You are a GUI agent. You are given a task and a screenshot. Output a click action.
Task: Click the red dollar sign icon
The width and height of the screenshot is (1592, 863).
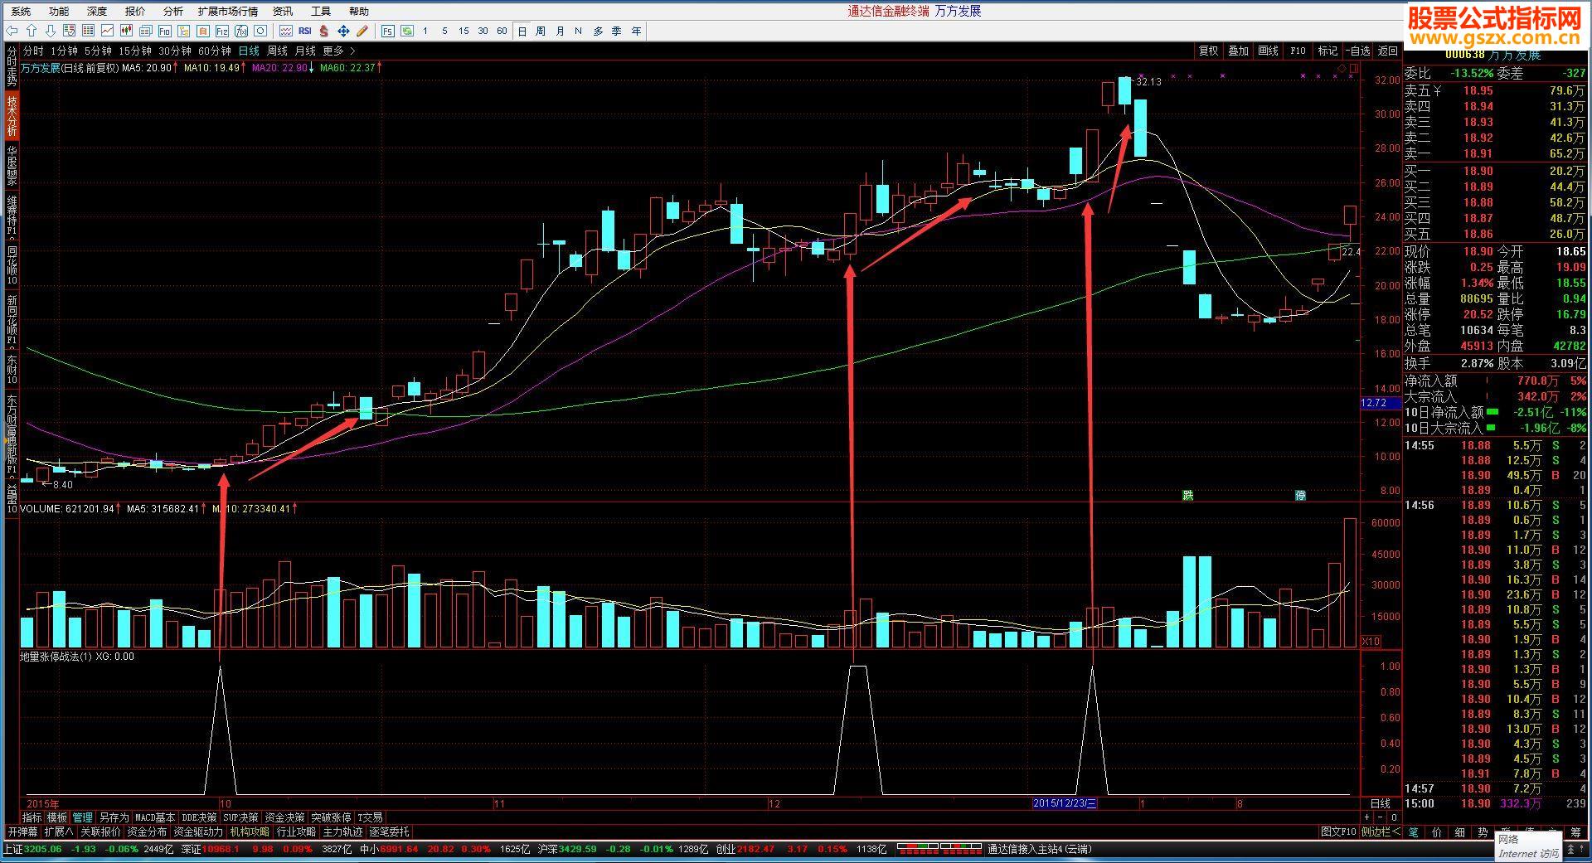(323, 31)
